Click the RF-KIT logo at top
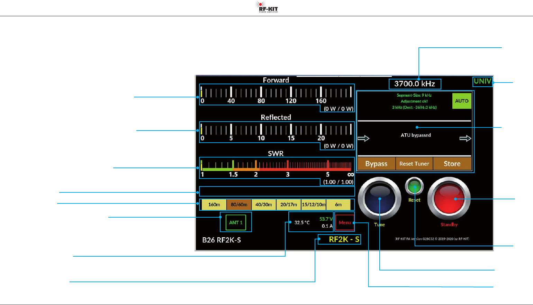 click(x=267, y=7)
